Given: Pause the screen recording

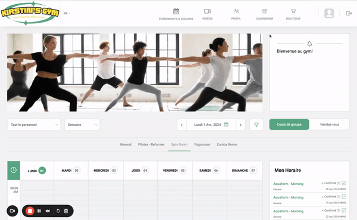Looking at the screenshot, I should (39, 211).
